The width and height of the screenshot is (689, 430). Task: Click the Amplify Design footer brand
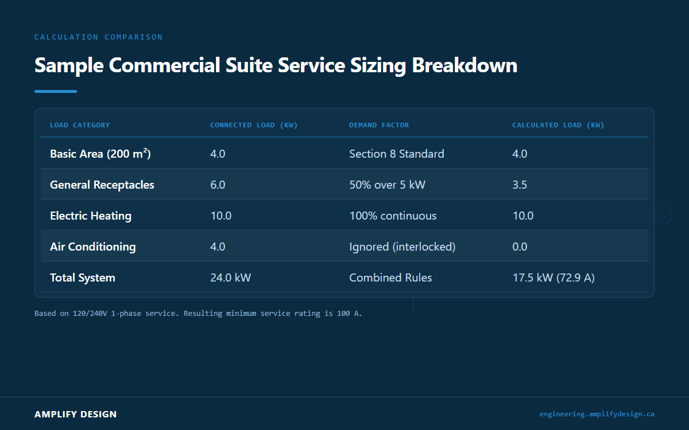point(76,414)
